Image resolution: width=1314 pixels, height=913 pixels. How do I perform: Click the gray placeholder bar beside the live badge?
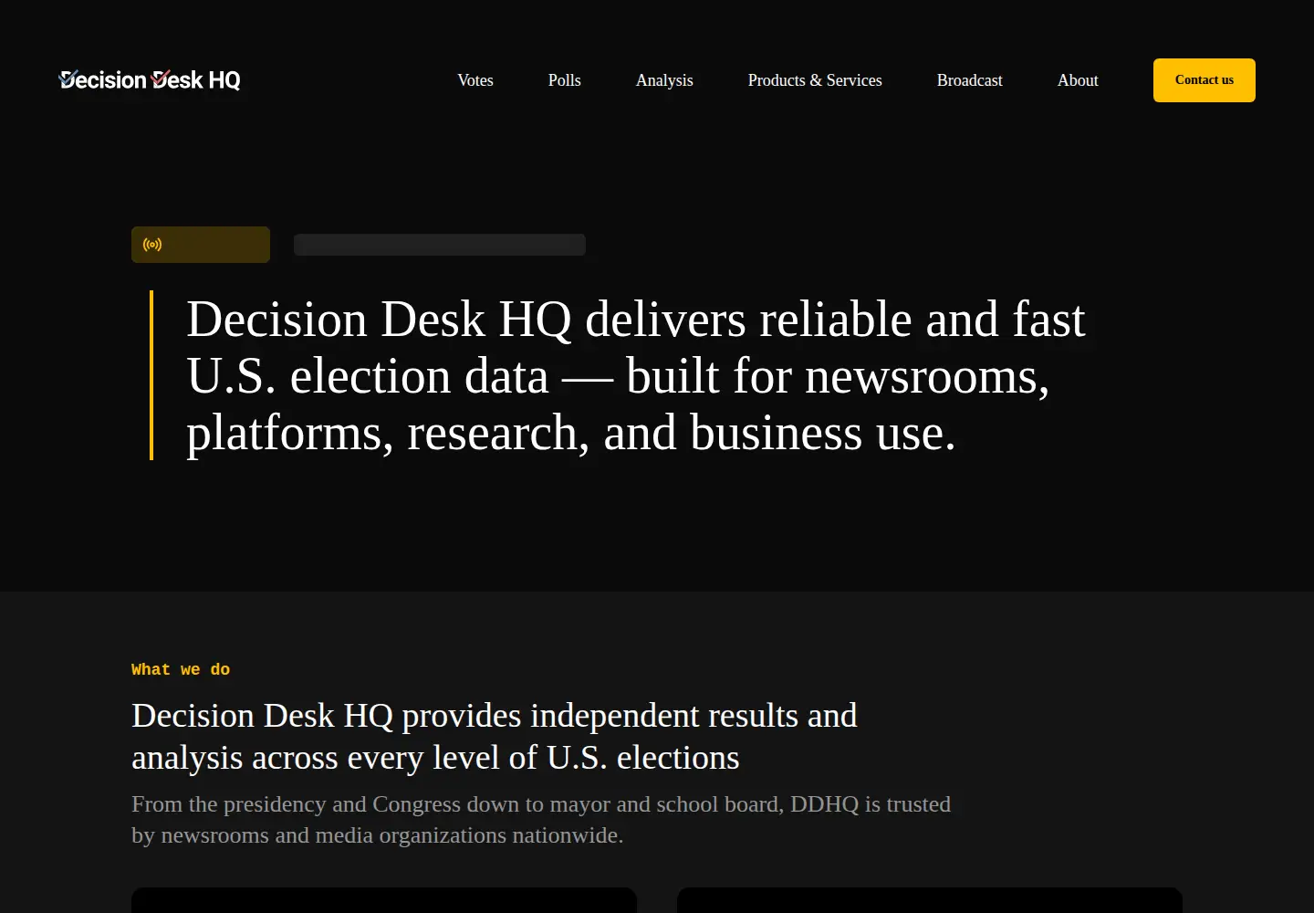[440, 245]
